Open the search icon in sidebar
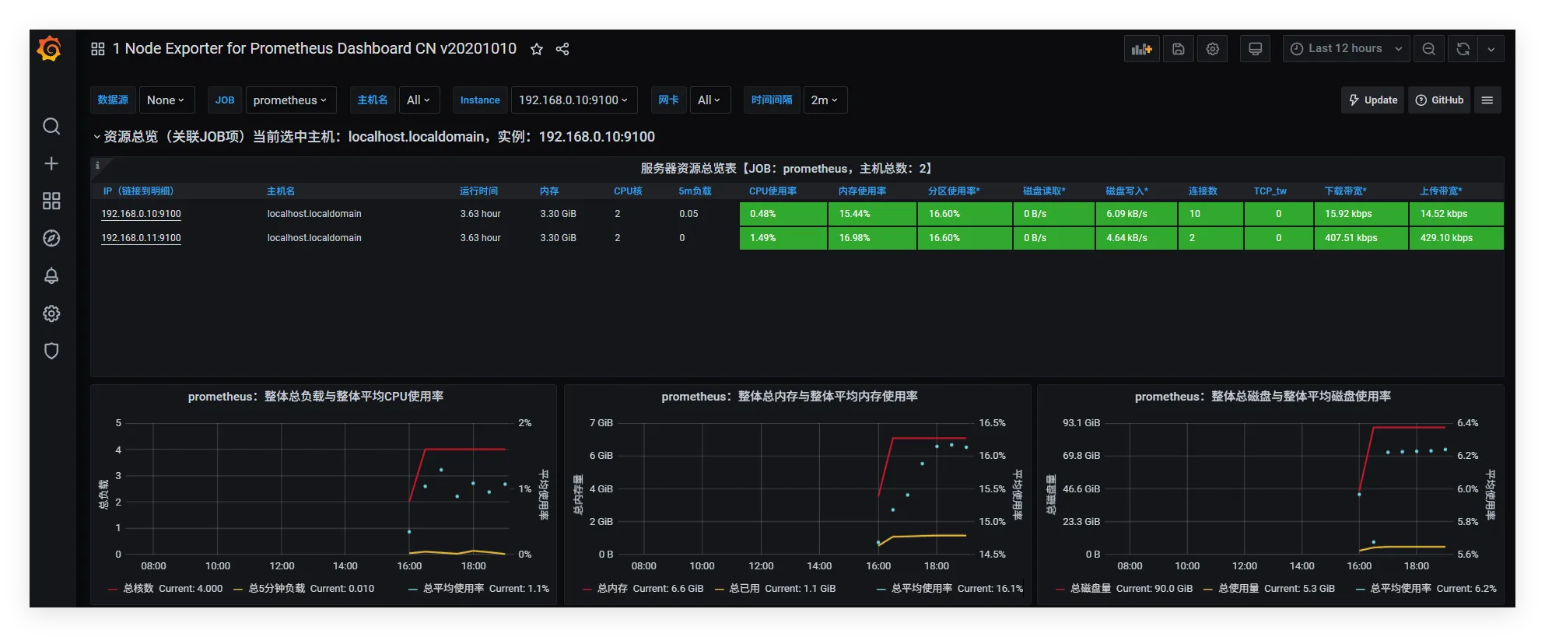Viewport: 1545px width, 637px height. (51, 126)
